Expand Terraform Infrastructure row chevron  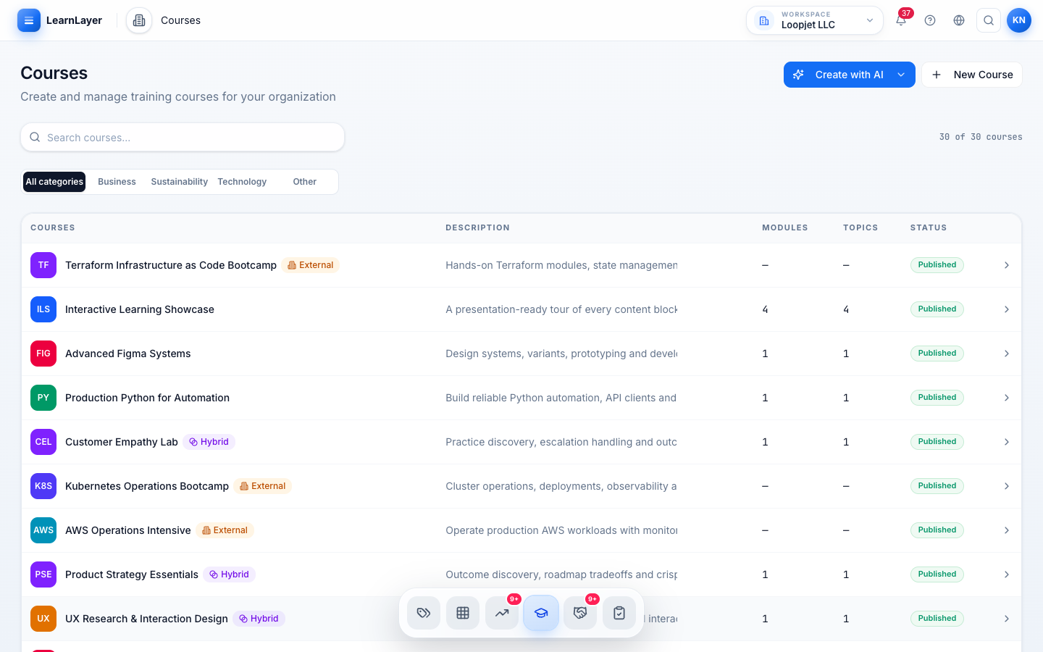(1007, 265)
